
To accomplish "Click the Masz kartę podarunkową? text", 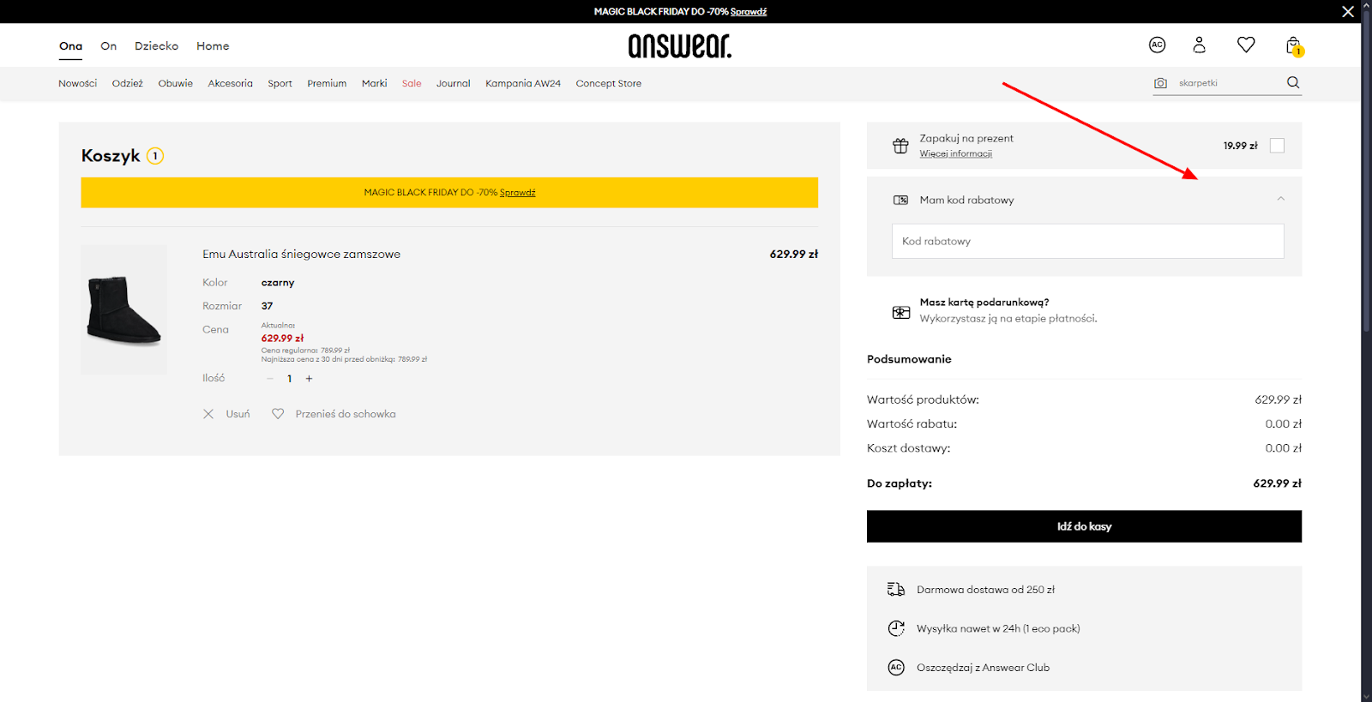I will (984, 302).
